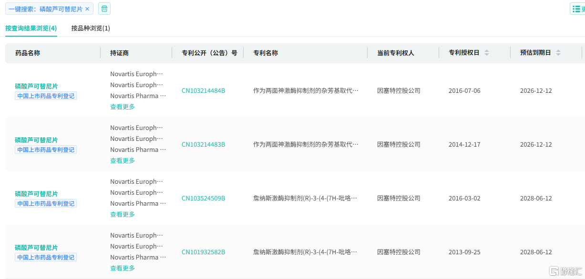Click 中国上市药品专利登记 tag in CN101932582B row
This screenshot has height=279, width=585.
46,257
